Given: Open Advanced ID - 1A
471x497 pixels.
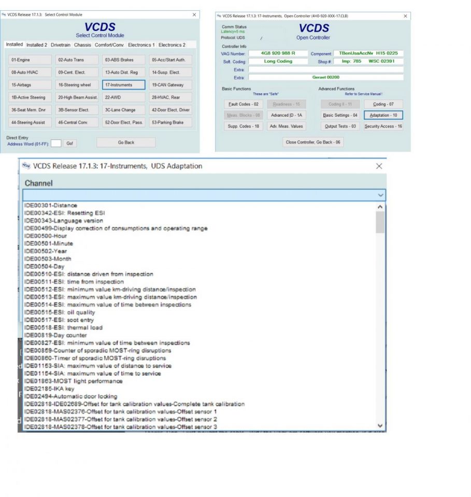Looking at the screenshot, I should 286,115.
